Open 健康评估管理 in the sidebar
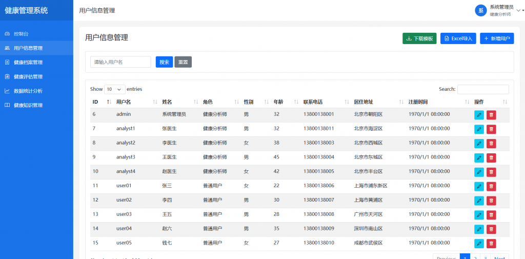The width and height of the screenshot is (525, 259). click(36, 77)
